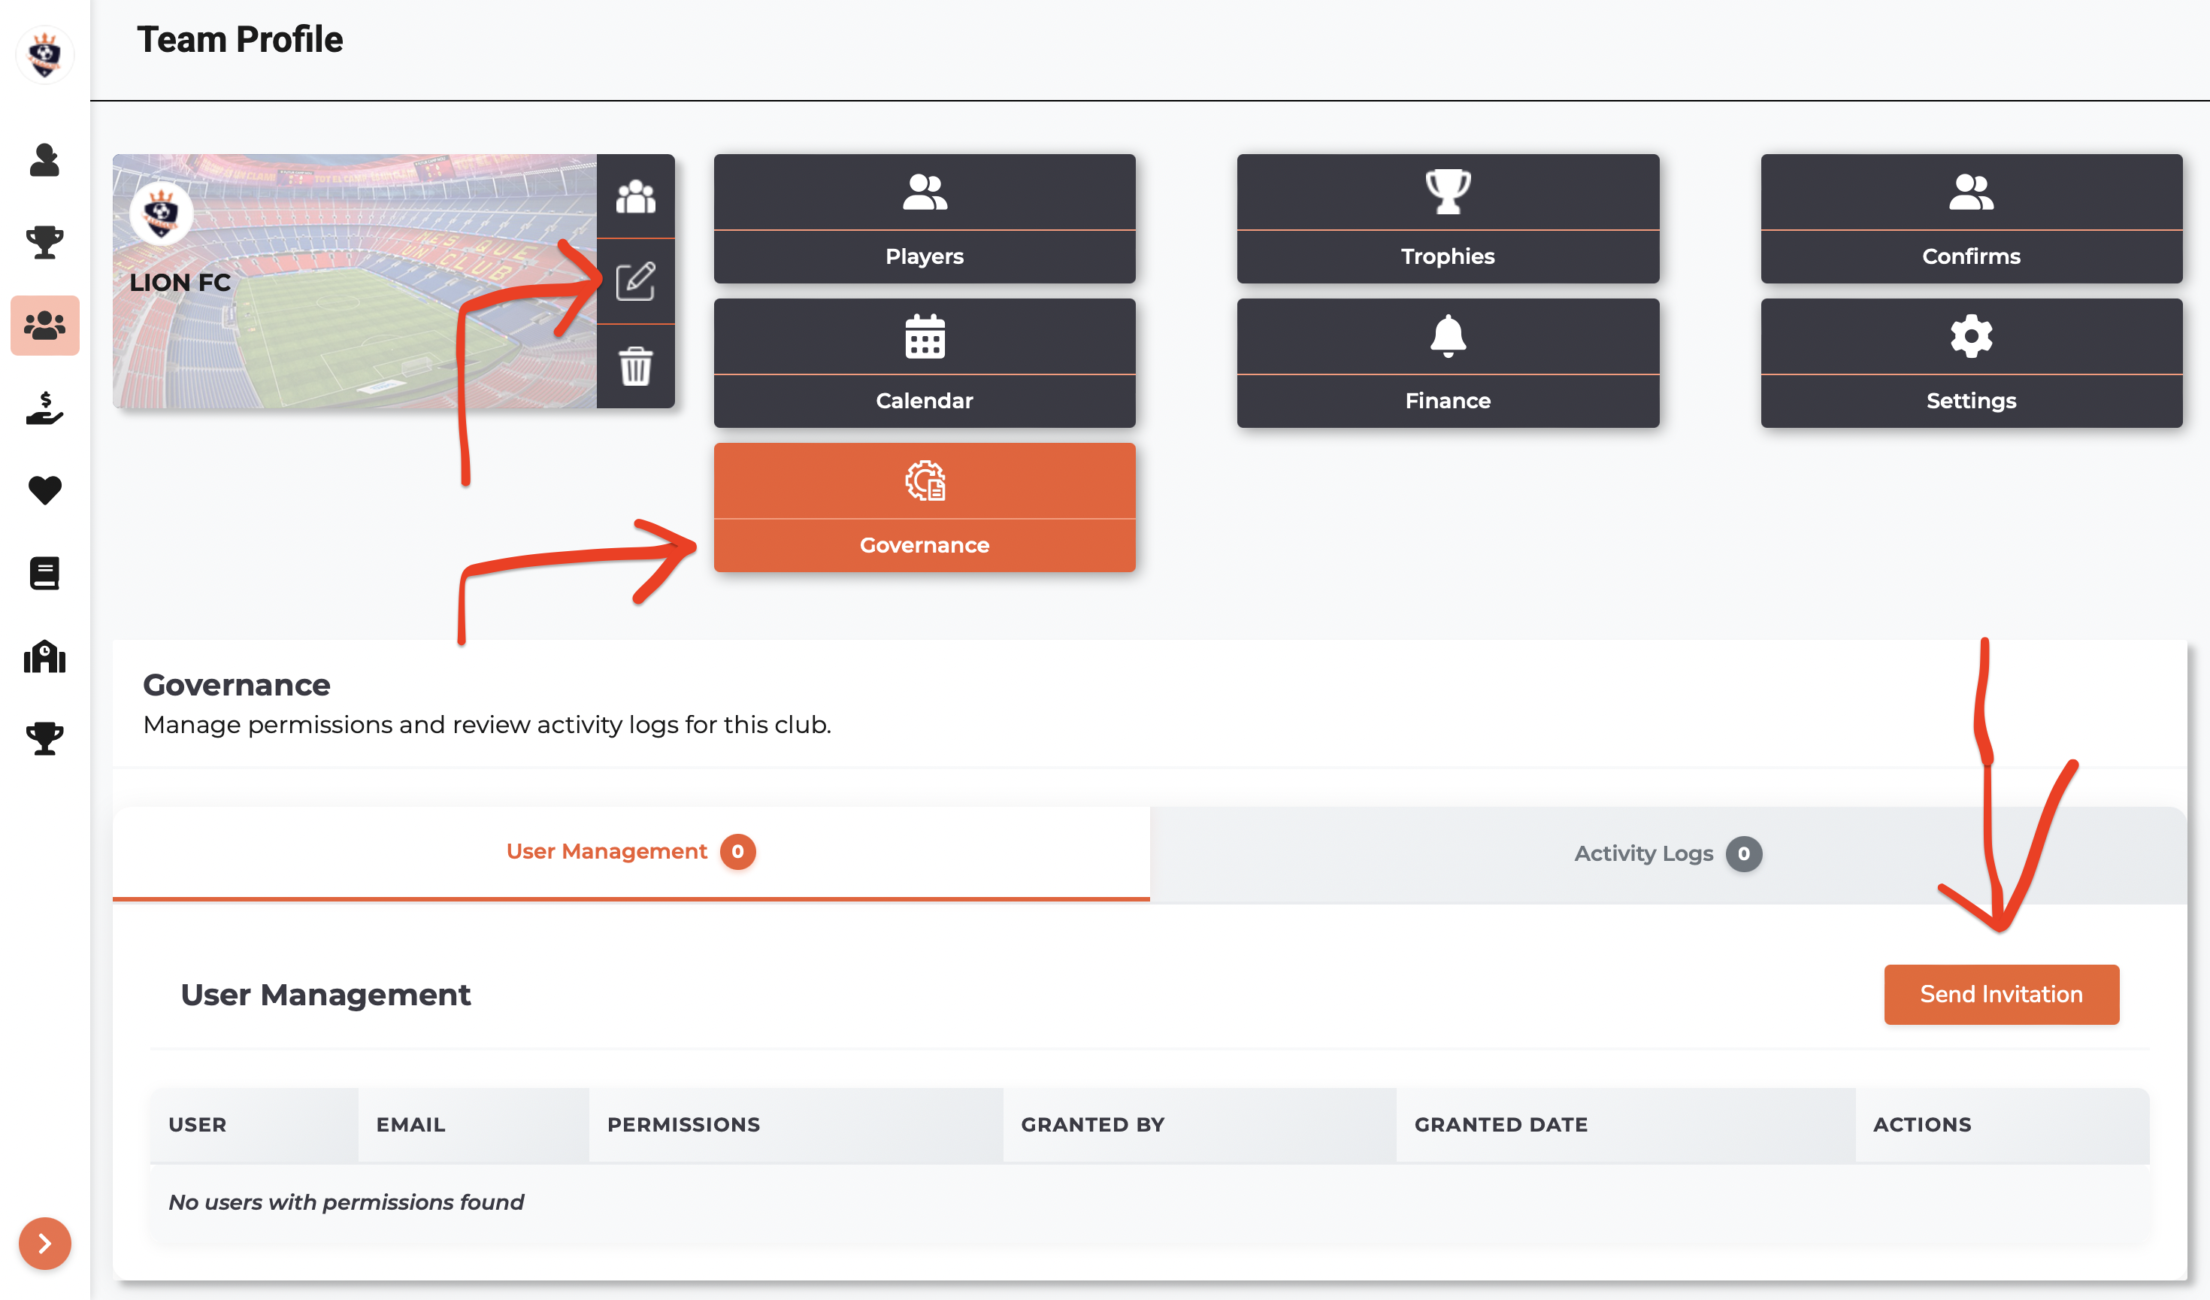The width and height of the screenshot is (2210, 1300).
Task: Click the trash delete icon on team card
Action: pos(635,365)
